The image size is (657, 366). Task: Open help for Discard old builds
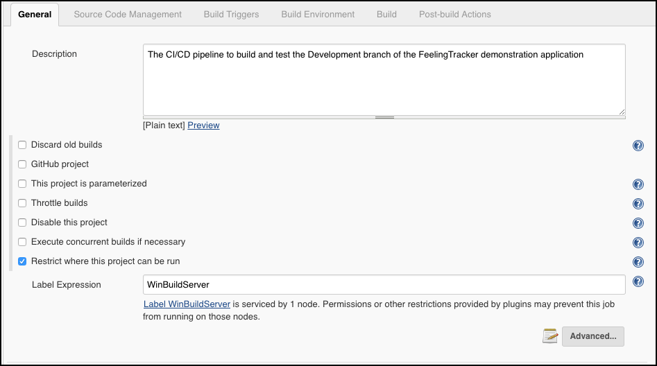tap(638, 146)
